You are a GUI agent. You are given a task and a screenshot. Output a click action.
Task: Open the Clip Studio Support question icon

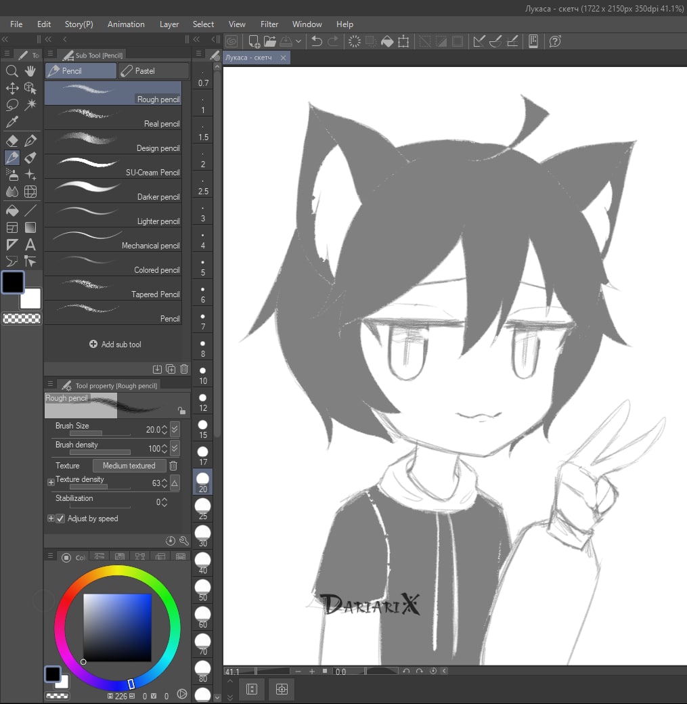tap(555, 41)
